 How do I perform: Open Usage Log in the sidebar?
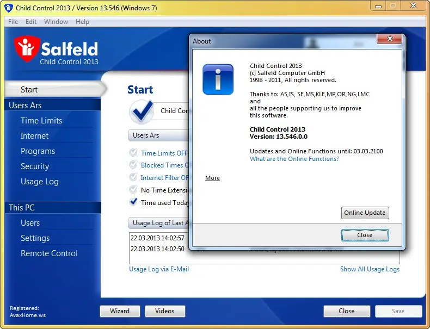40,182
